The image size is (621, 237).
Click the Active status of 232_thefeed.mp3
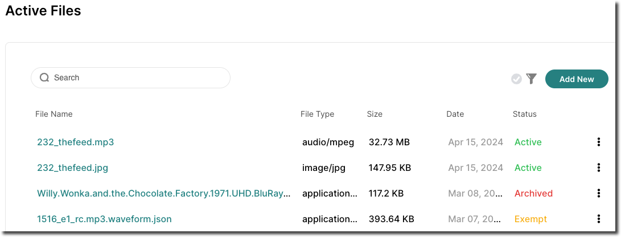click(x=528, y=142)
